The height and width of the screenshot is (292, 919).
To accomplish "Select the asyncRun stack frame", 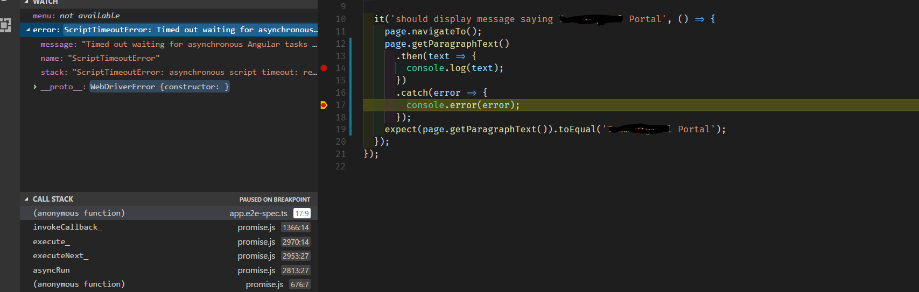I will pos(169,270).
